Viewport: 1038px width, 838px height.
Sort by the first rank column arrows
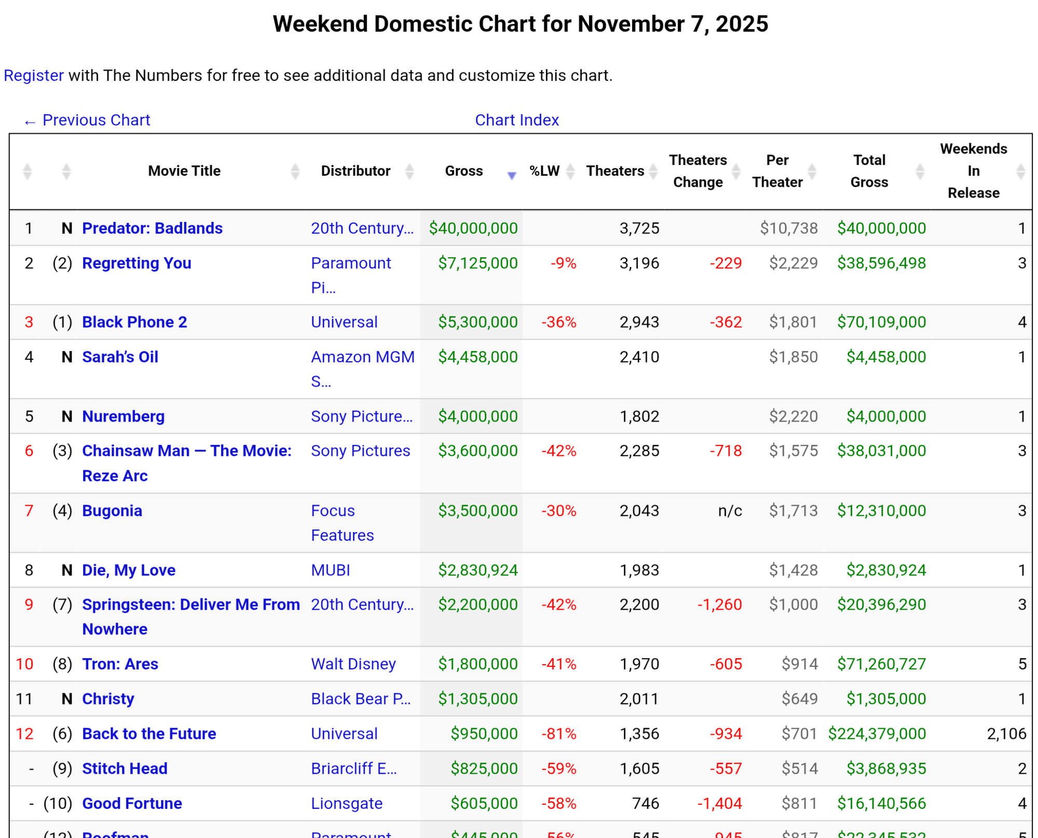(28, 171)
